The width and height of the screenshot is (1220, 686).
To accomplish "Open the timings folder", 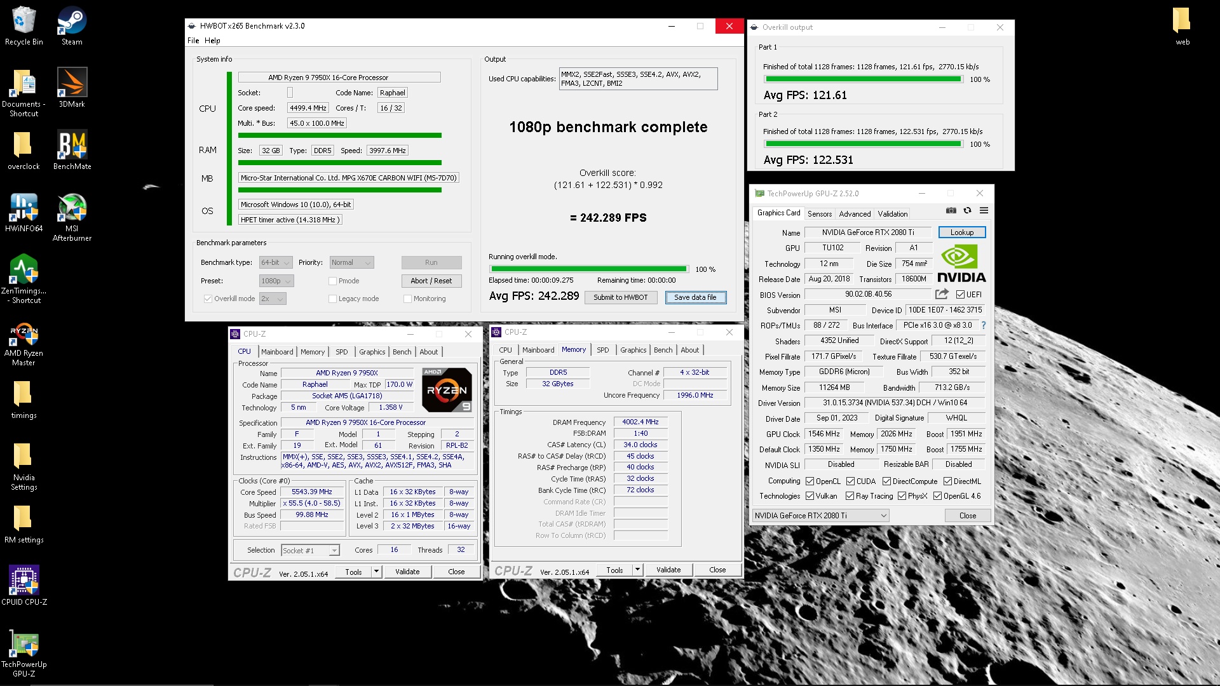I will pos(24,400).
